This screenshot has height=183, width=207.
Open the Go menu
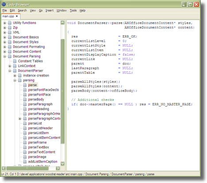(x=41, y=11)
